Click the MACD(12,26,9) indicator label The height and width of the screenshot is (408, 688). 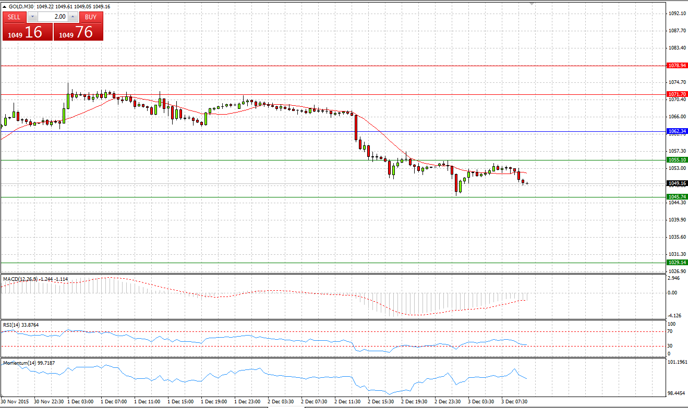(x=35, y=279)
